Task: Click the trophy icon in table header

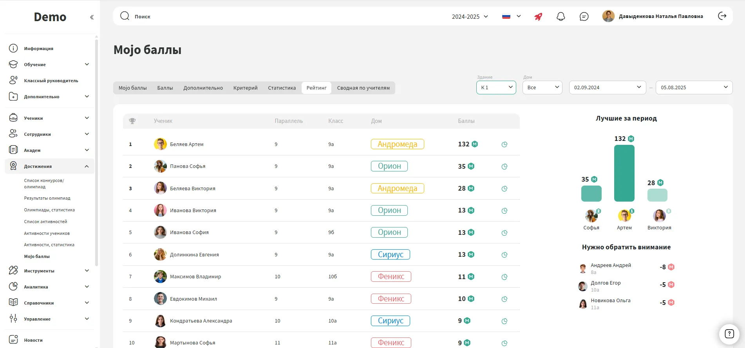Action: (x=132, y=121)
